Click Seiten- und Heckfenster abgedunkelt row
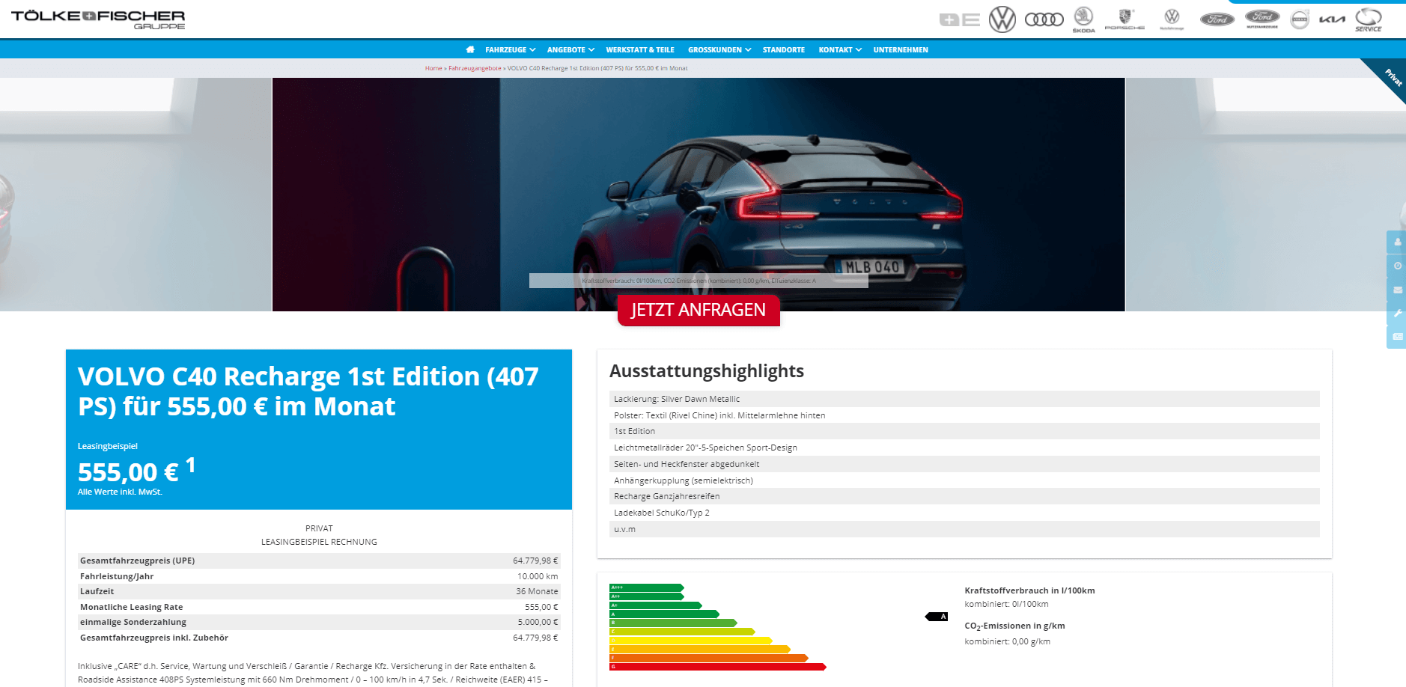 click(x=964, y=464)
